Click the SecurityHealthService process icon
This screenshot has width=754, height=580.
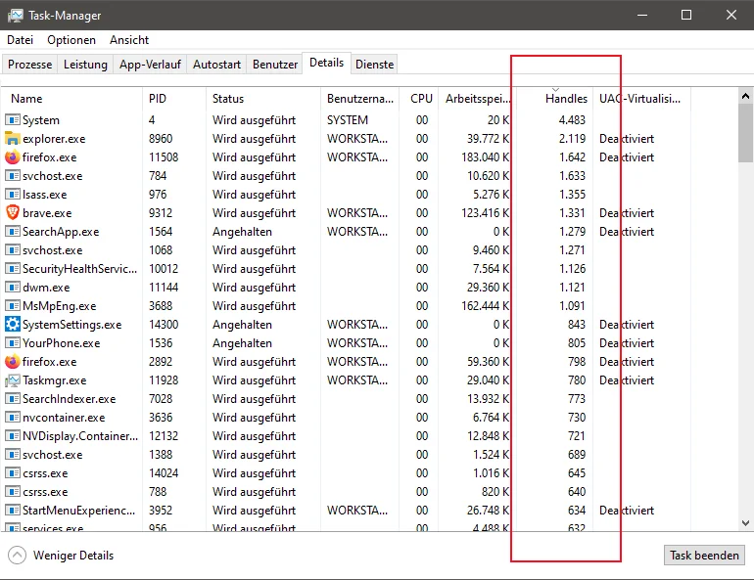pyautogui.click(x=13, y=268)
